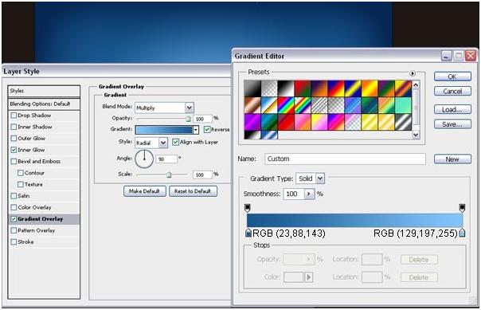
Task: Click the Smoothness value field
Action: (294, 194)
